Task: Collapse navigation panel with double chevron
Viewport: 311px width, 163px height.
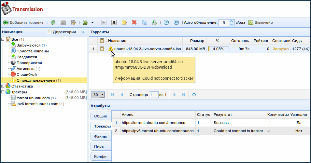Action: pos(83,32)
